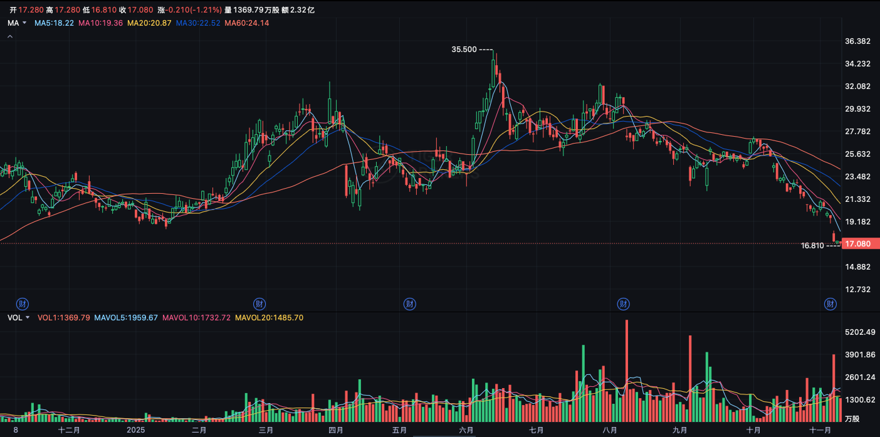Click the MAVOL5 volume average label
Screen dimensions: 880x437
click(x=126, y=318)
